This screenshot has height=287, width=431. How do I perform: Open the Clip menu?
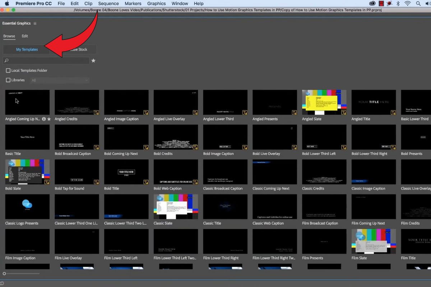pyautogui.click(x=88, y=4)
